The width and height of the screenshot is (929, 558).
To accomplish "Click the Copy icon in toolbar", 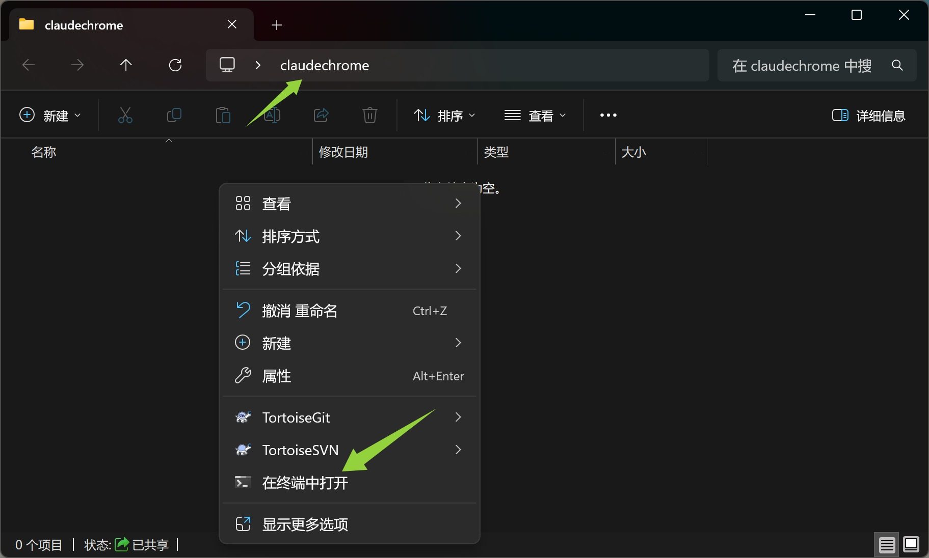I will click(174, 116).
